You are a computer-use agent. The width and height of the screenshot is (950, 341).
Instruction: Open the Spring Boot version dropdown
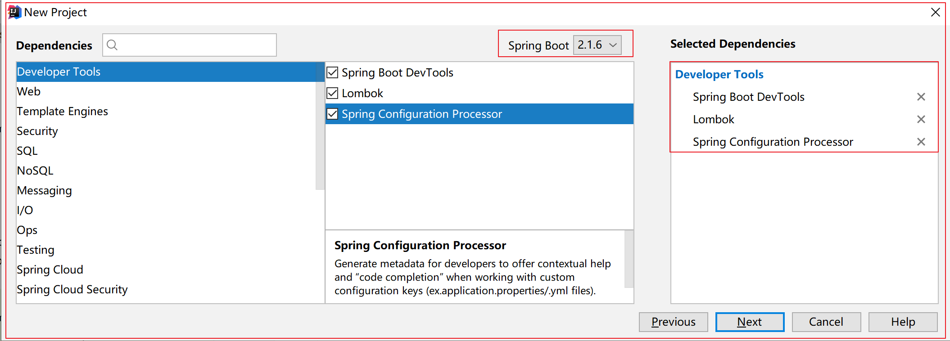coord(597,45)
